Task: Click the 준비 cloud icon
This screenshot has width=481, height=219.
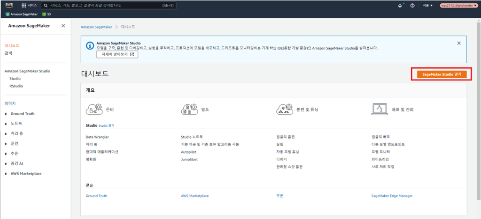Action: [x=94, y=109]
